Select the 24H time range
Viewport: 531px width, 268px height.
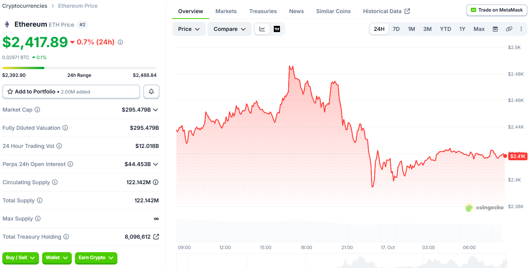(x=379, y=29)
